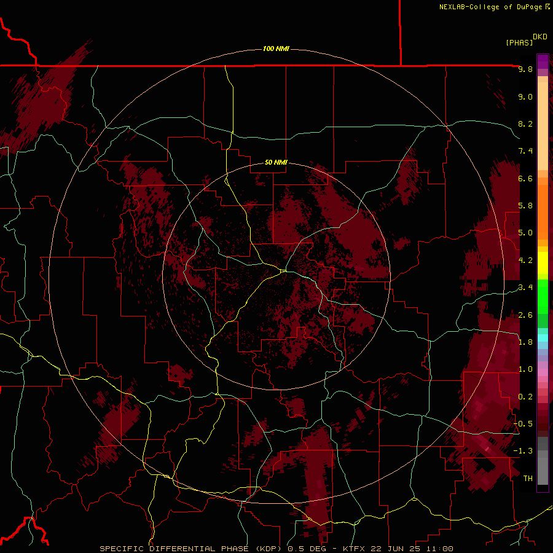The image size is (553, 553).
Task: Click the 4.2 scale value
Action: pyautogui.click(x=525, y=261)
